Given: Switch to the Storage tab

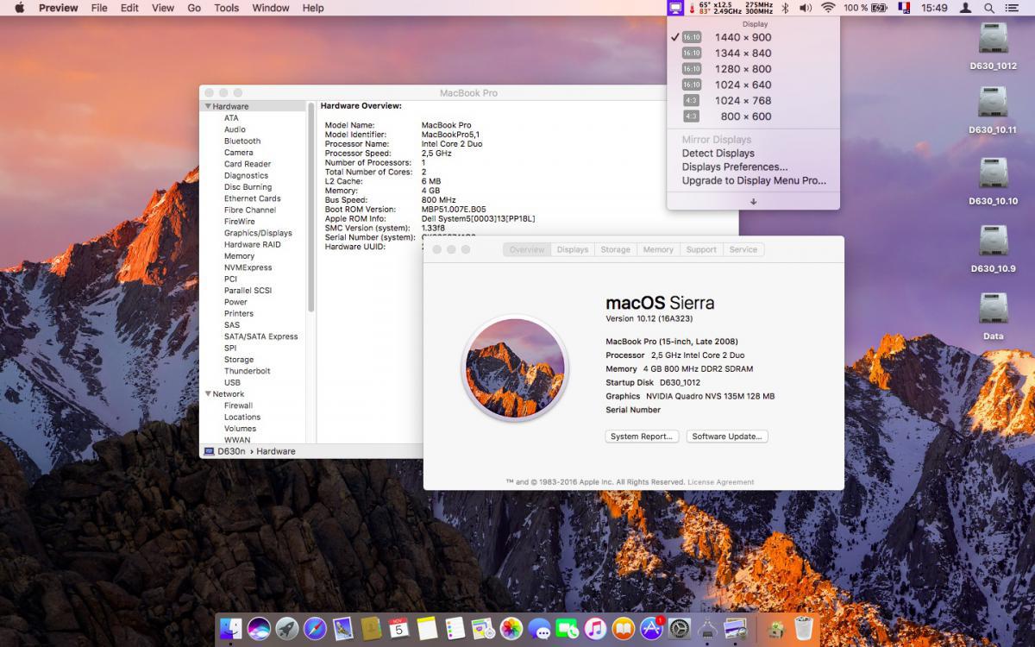Looking at the screenshot, I should (615, 249).
